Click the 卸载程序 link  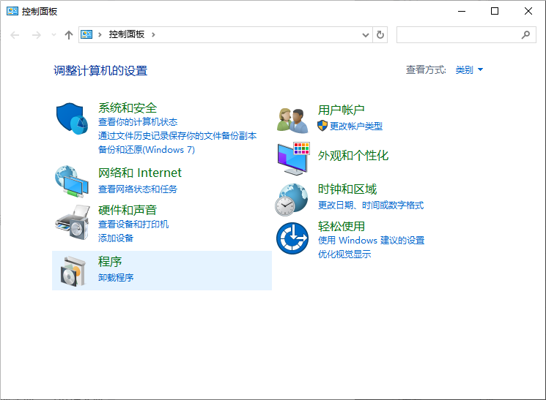116,278
